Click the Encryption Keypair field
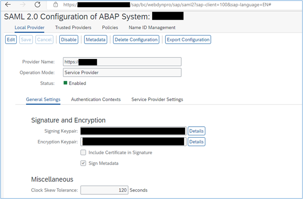Screen dimensions: 303x199 tap(133, 142)
